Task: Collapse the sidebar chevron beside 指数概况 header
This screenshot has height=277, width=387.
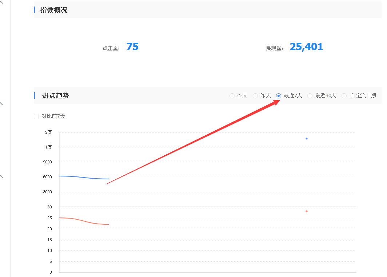Action: (1, 3)
